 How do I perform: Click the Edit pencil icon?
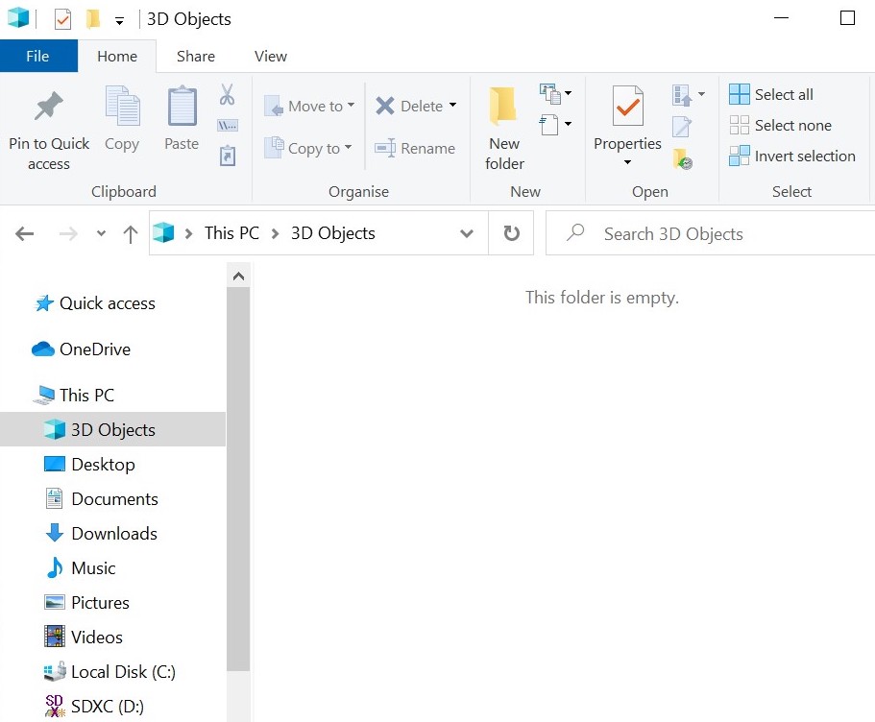(x=681, y=126)
